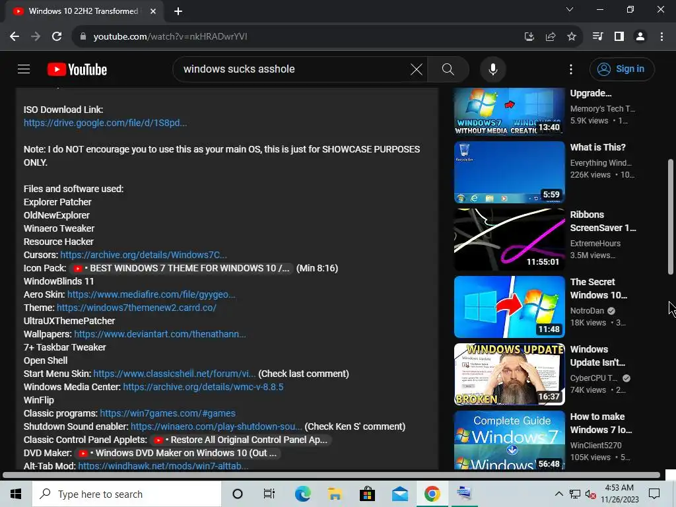676x507 pixels.
Task: Open the YouTube hamburger guide menu
Action: 24,69
